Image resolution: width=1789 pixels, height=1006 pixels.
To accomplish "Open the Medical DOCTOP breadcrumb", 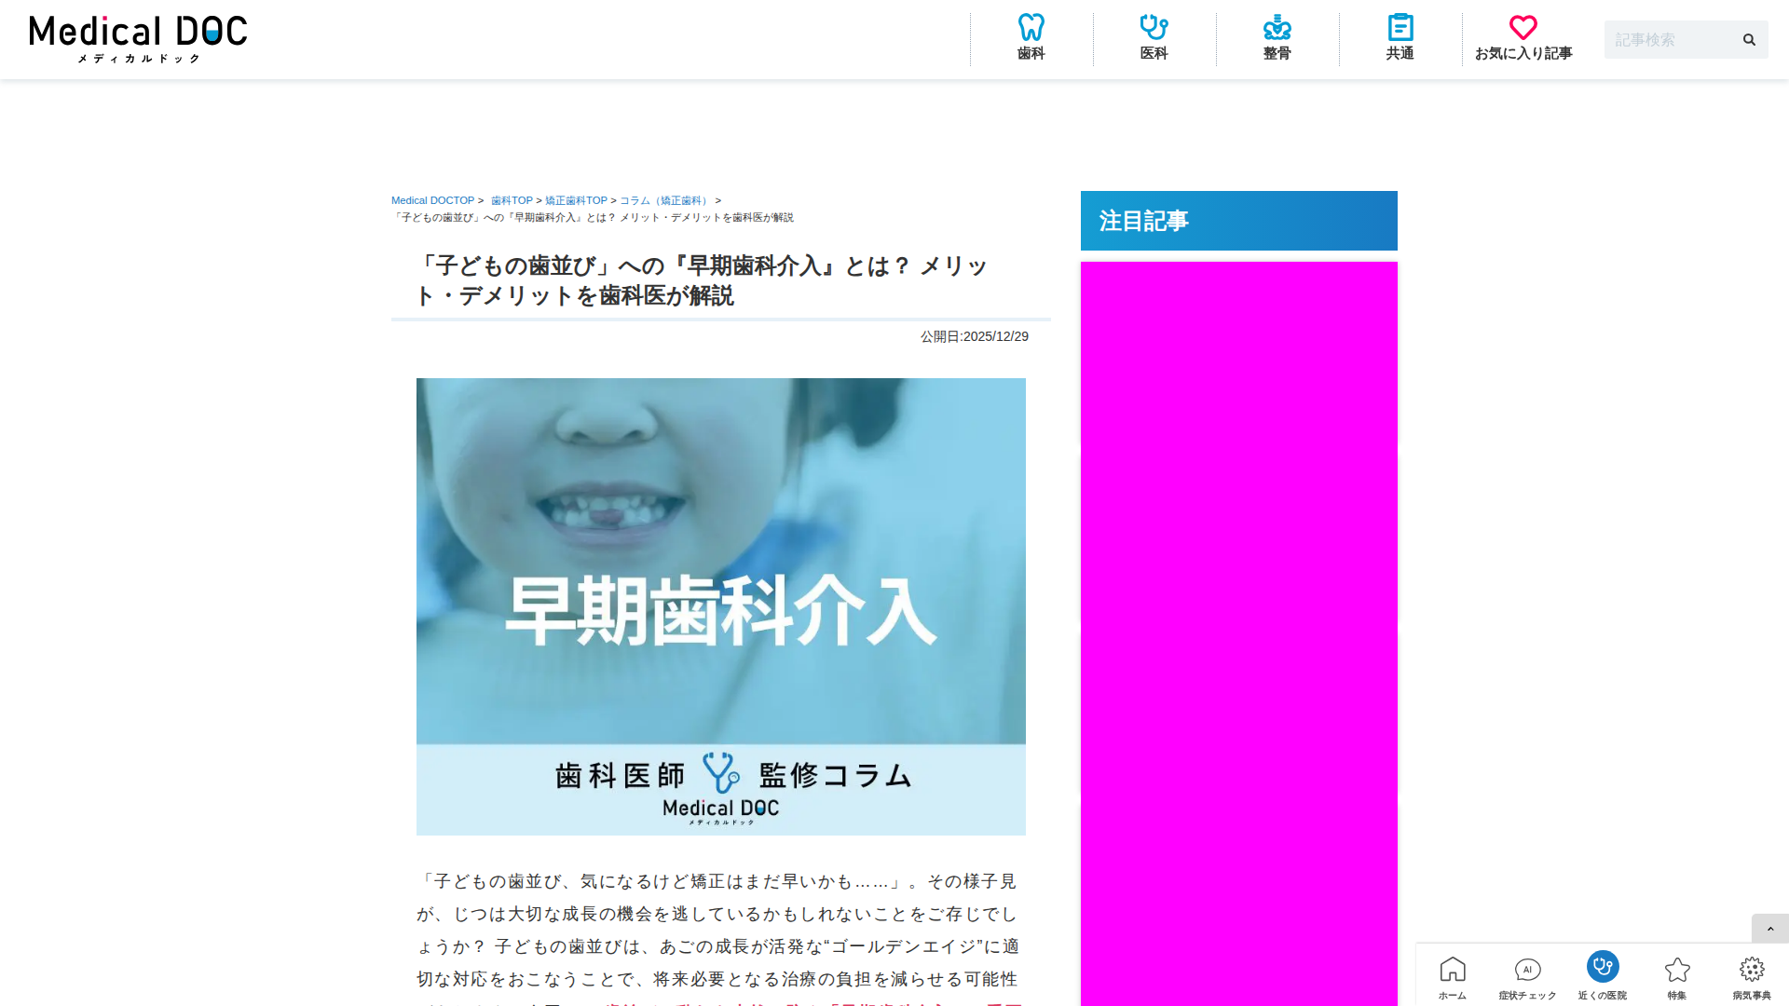I will click(431, 200).
